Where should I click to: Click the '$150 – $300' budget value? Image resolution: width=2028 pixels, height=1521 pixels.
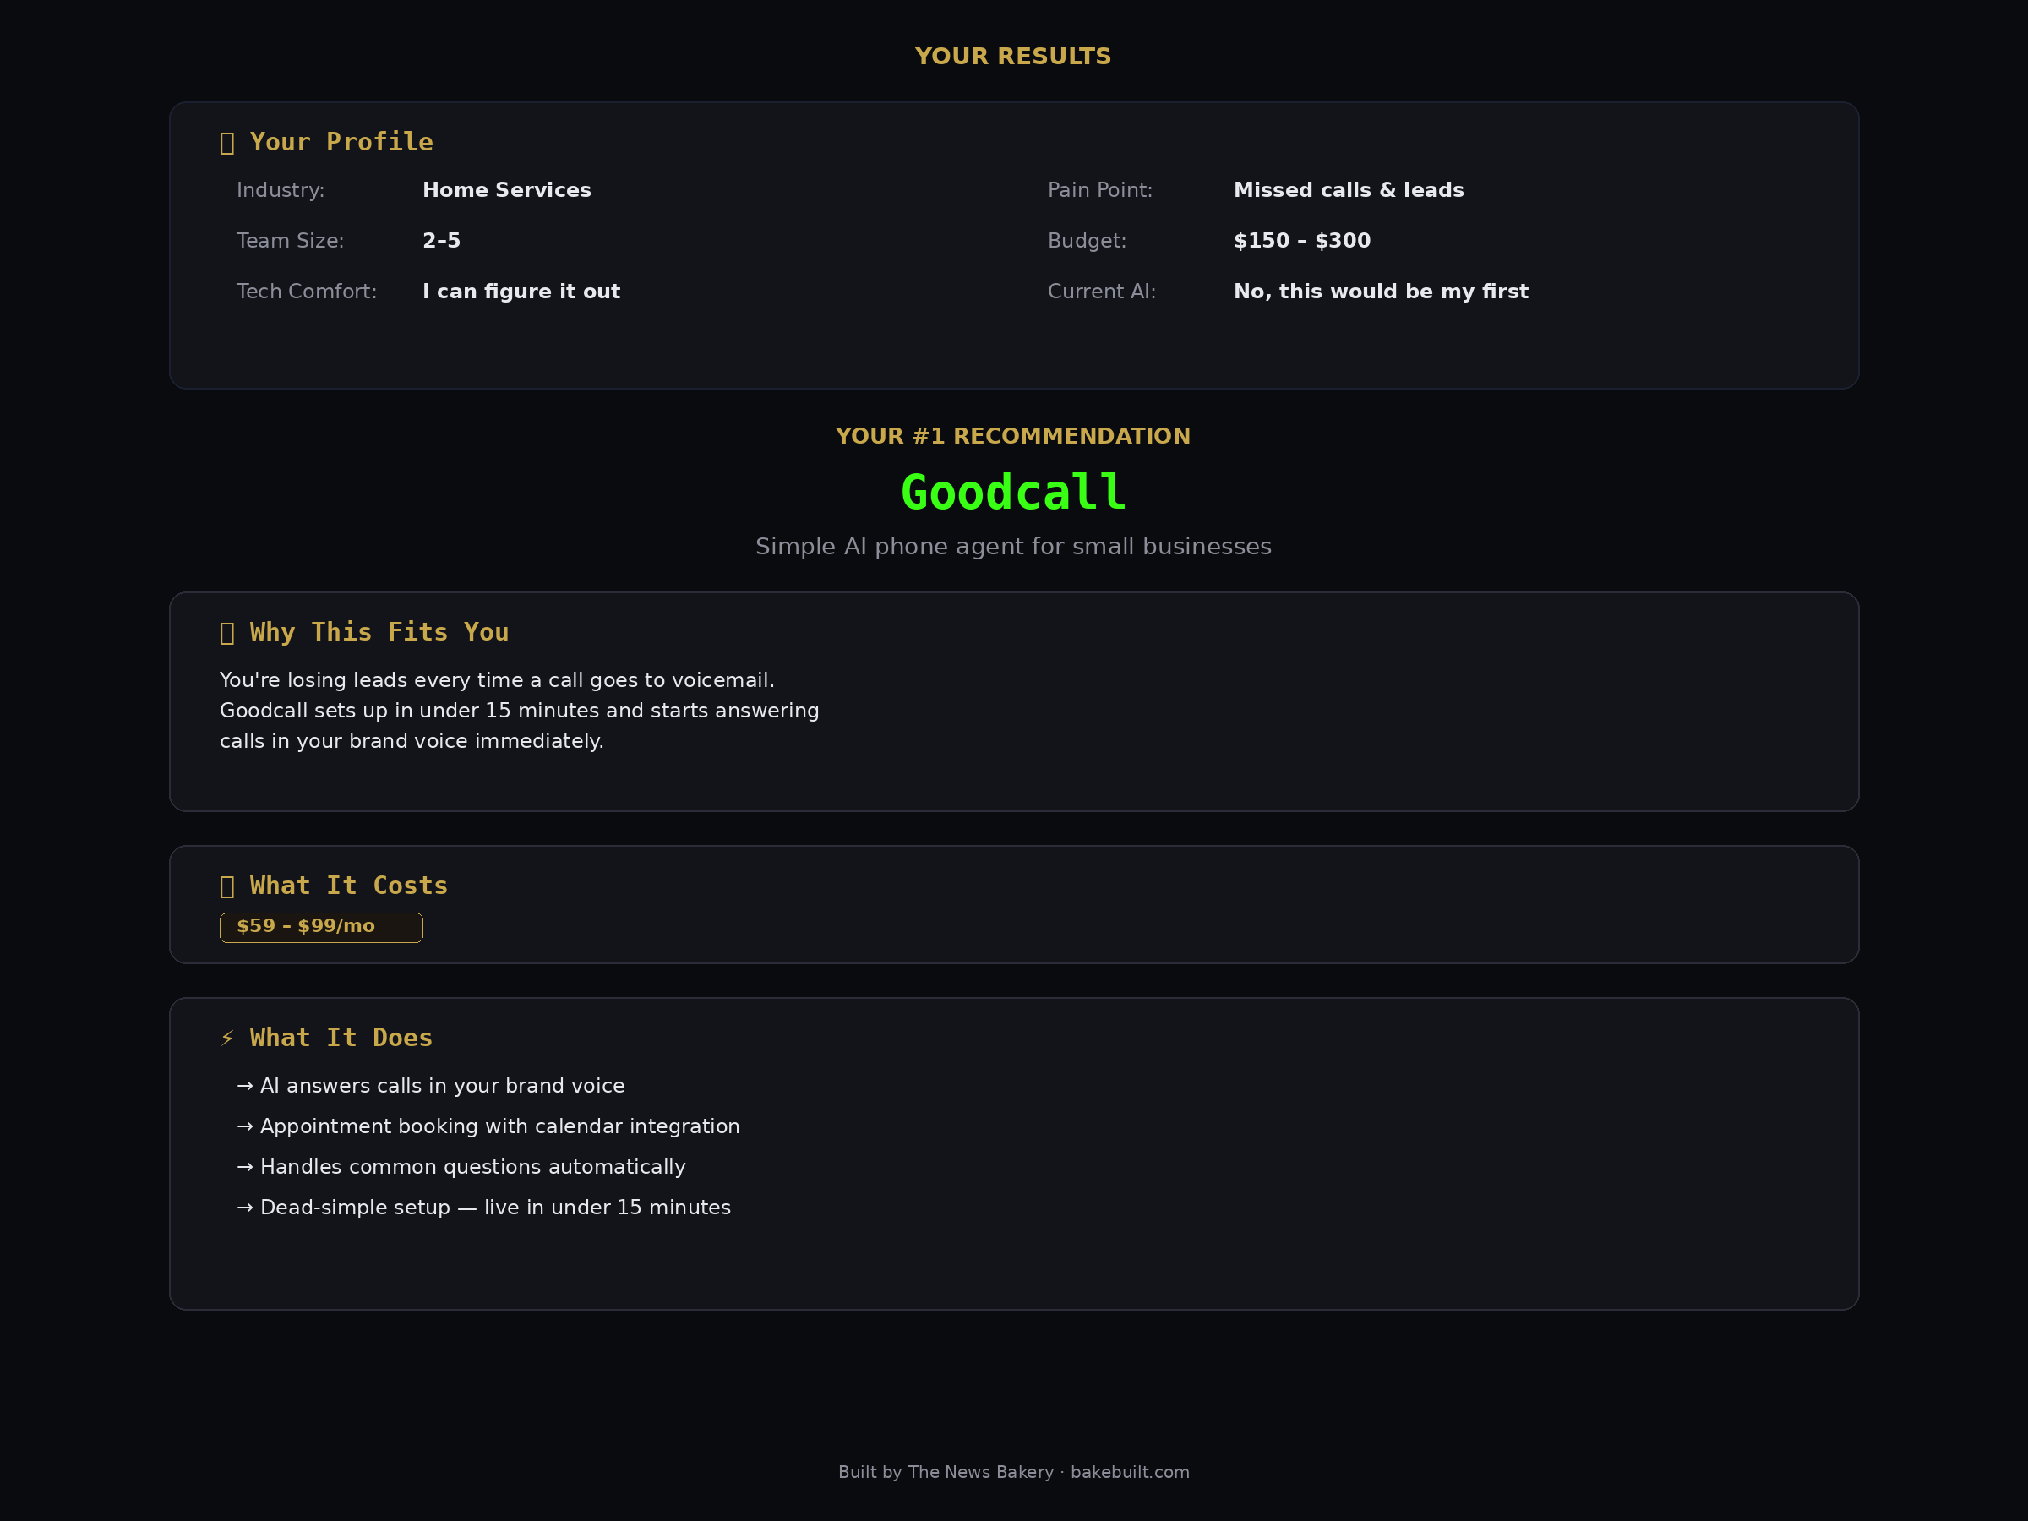[x=1302, y=240]
